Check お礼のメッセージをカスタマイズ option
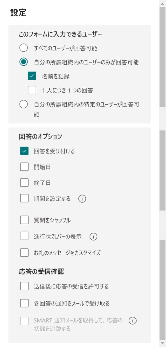Viewport: 166px width, 347px height. click(x=24, y=252)
